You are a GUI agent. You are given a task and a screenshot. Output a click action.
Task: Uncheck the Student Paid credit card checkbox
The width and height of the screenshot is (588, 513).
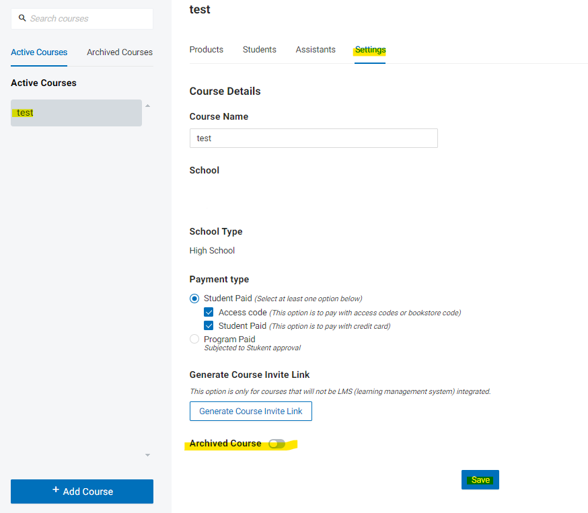209,325
